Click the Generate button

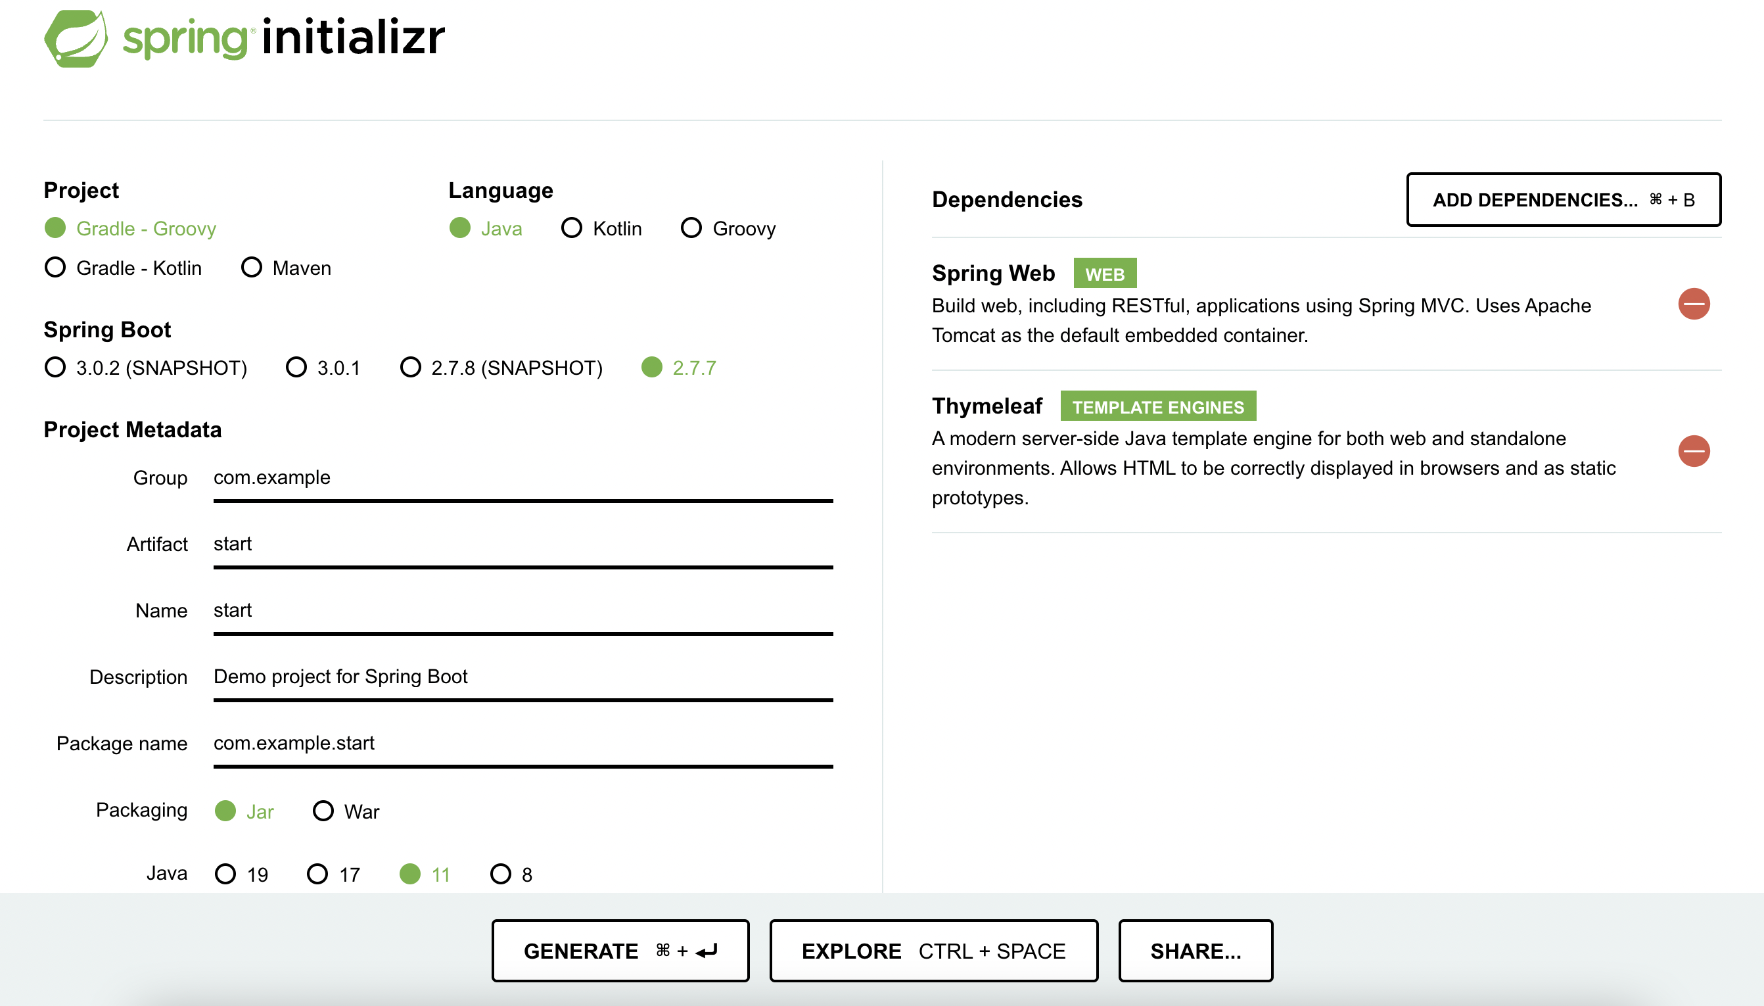click(620, 951)
